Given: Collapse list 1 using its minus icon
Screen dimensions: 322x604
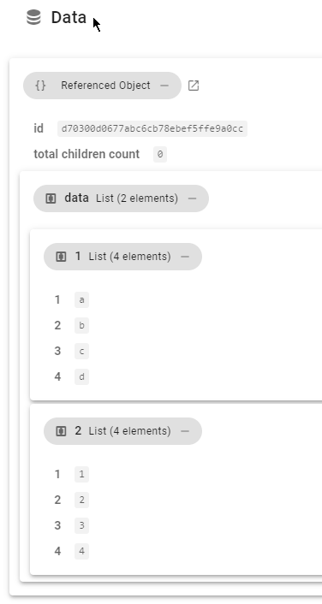Looking at the screenshot, I should (185, 257).
